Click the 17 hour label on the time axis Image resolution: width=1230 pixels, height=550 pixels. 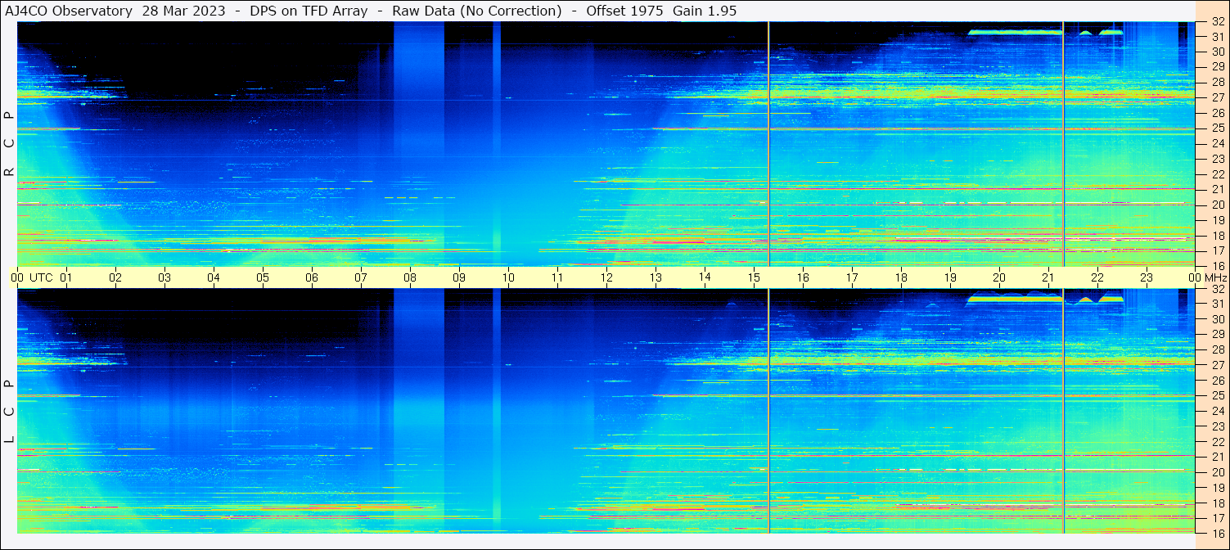(852, 277)
